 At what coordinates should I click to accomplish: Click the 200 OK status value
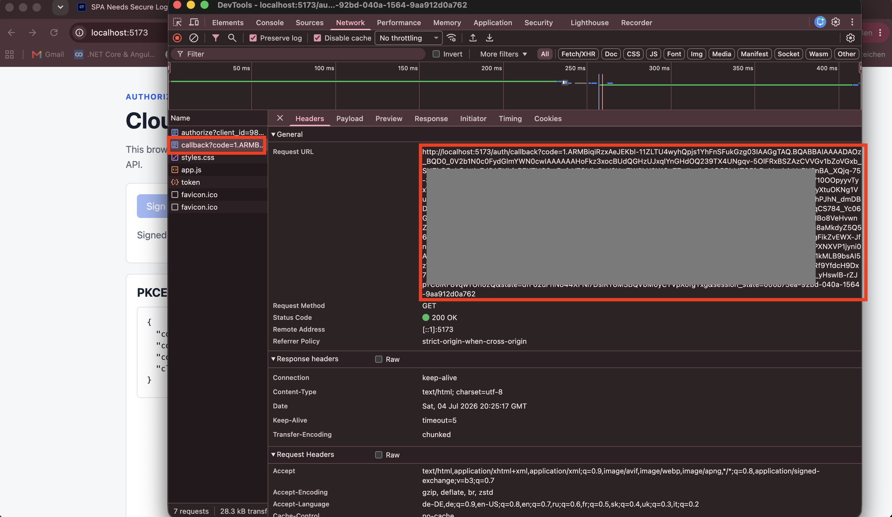[440, 317]
